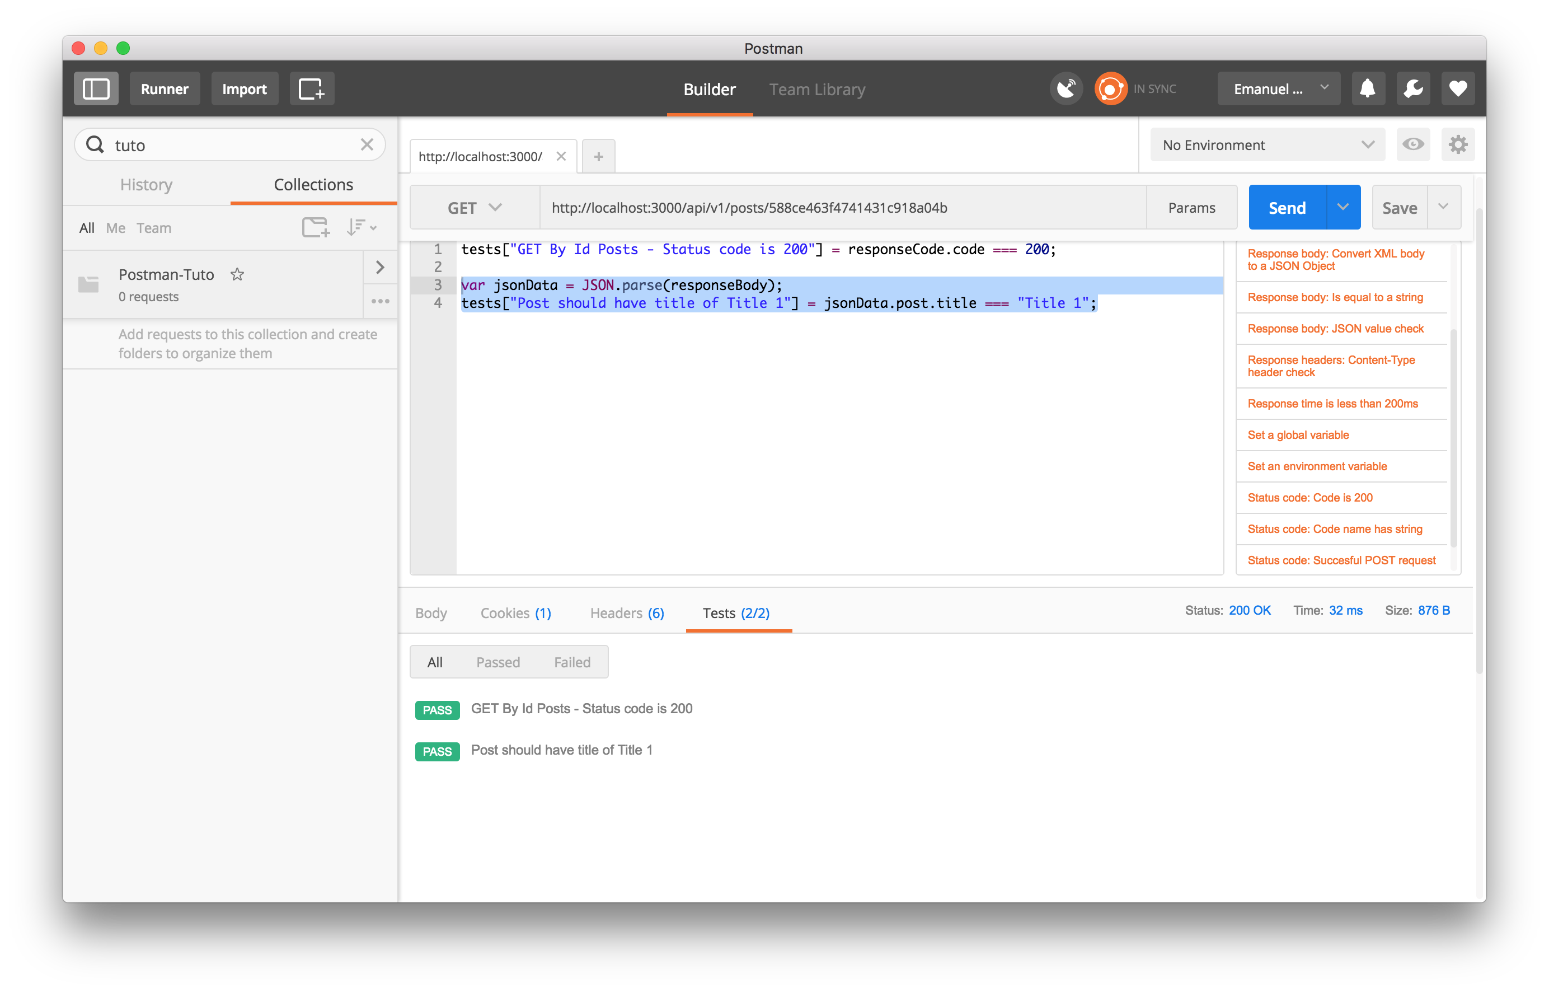Image resolution: width=1549 pixels, height=992 pixels.
Task: Expand the Send options arrow
Action: point(1343,208)
